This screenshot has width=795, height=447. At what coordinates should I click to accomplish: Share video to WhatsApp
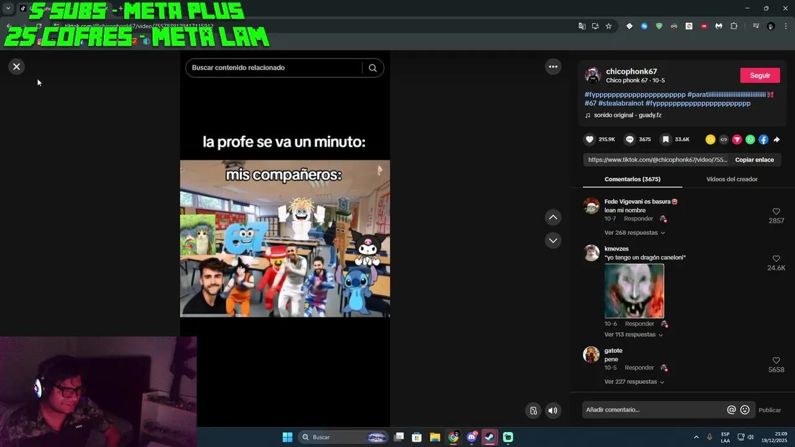tap(750, 139)
